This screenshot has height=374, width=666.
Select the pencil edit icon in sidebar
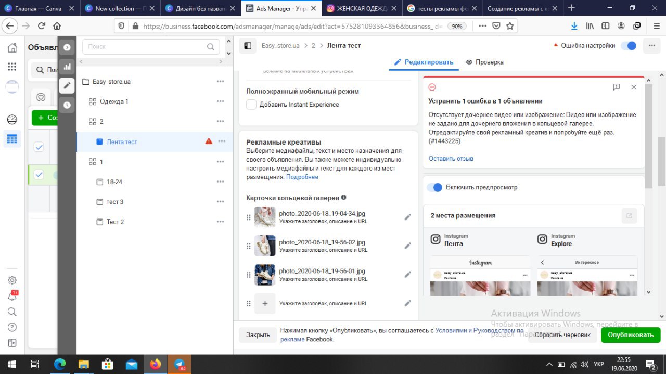67,86
